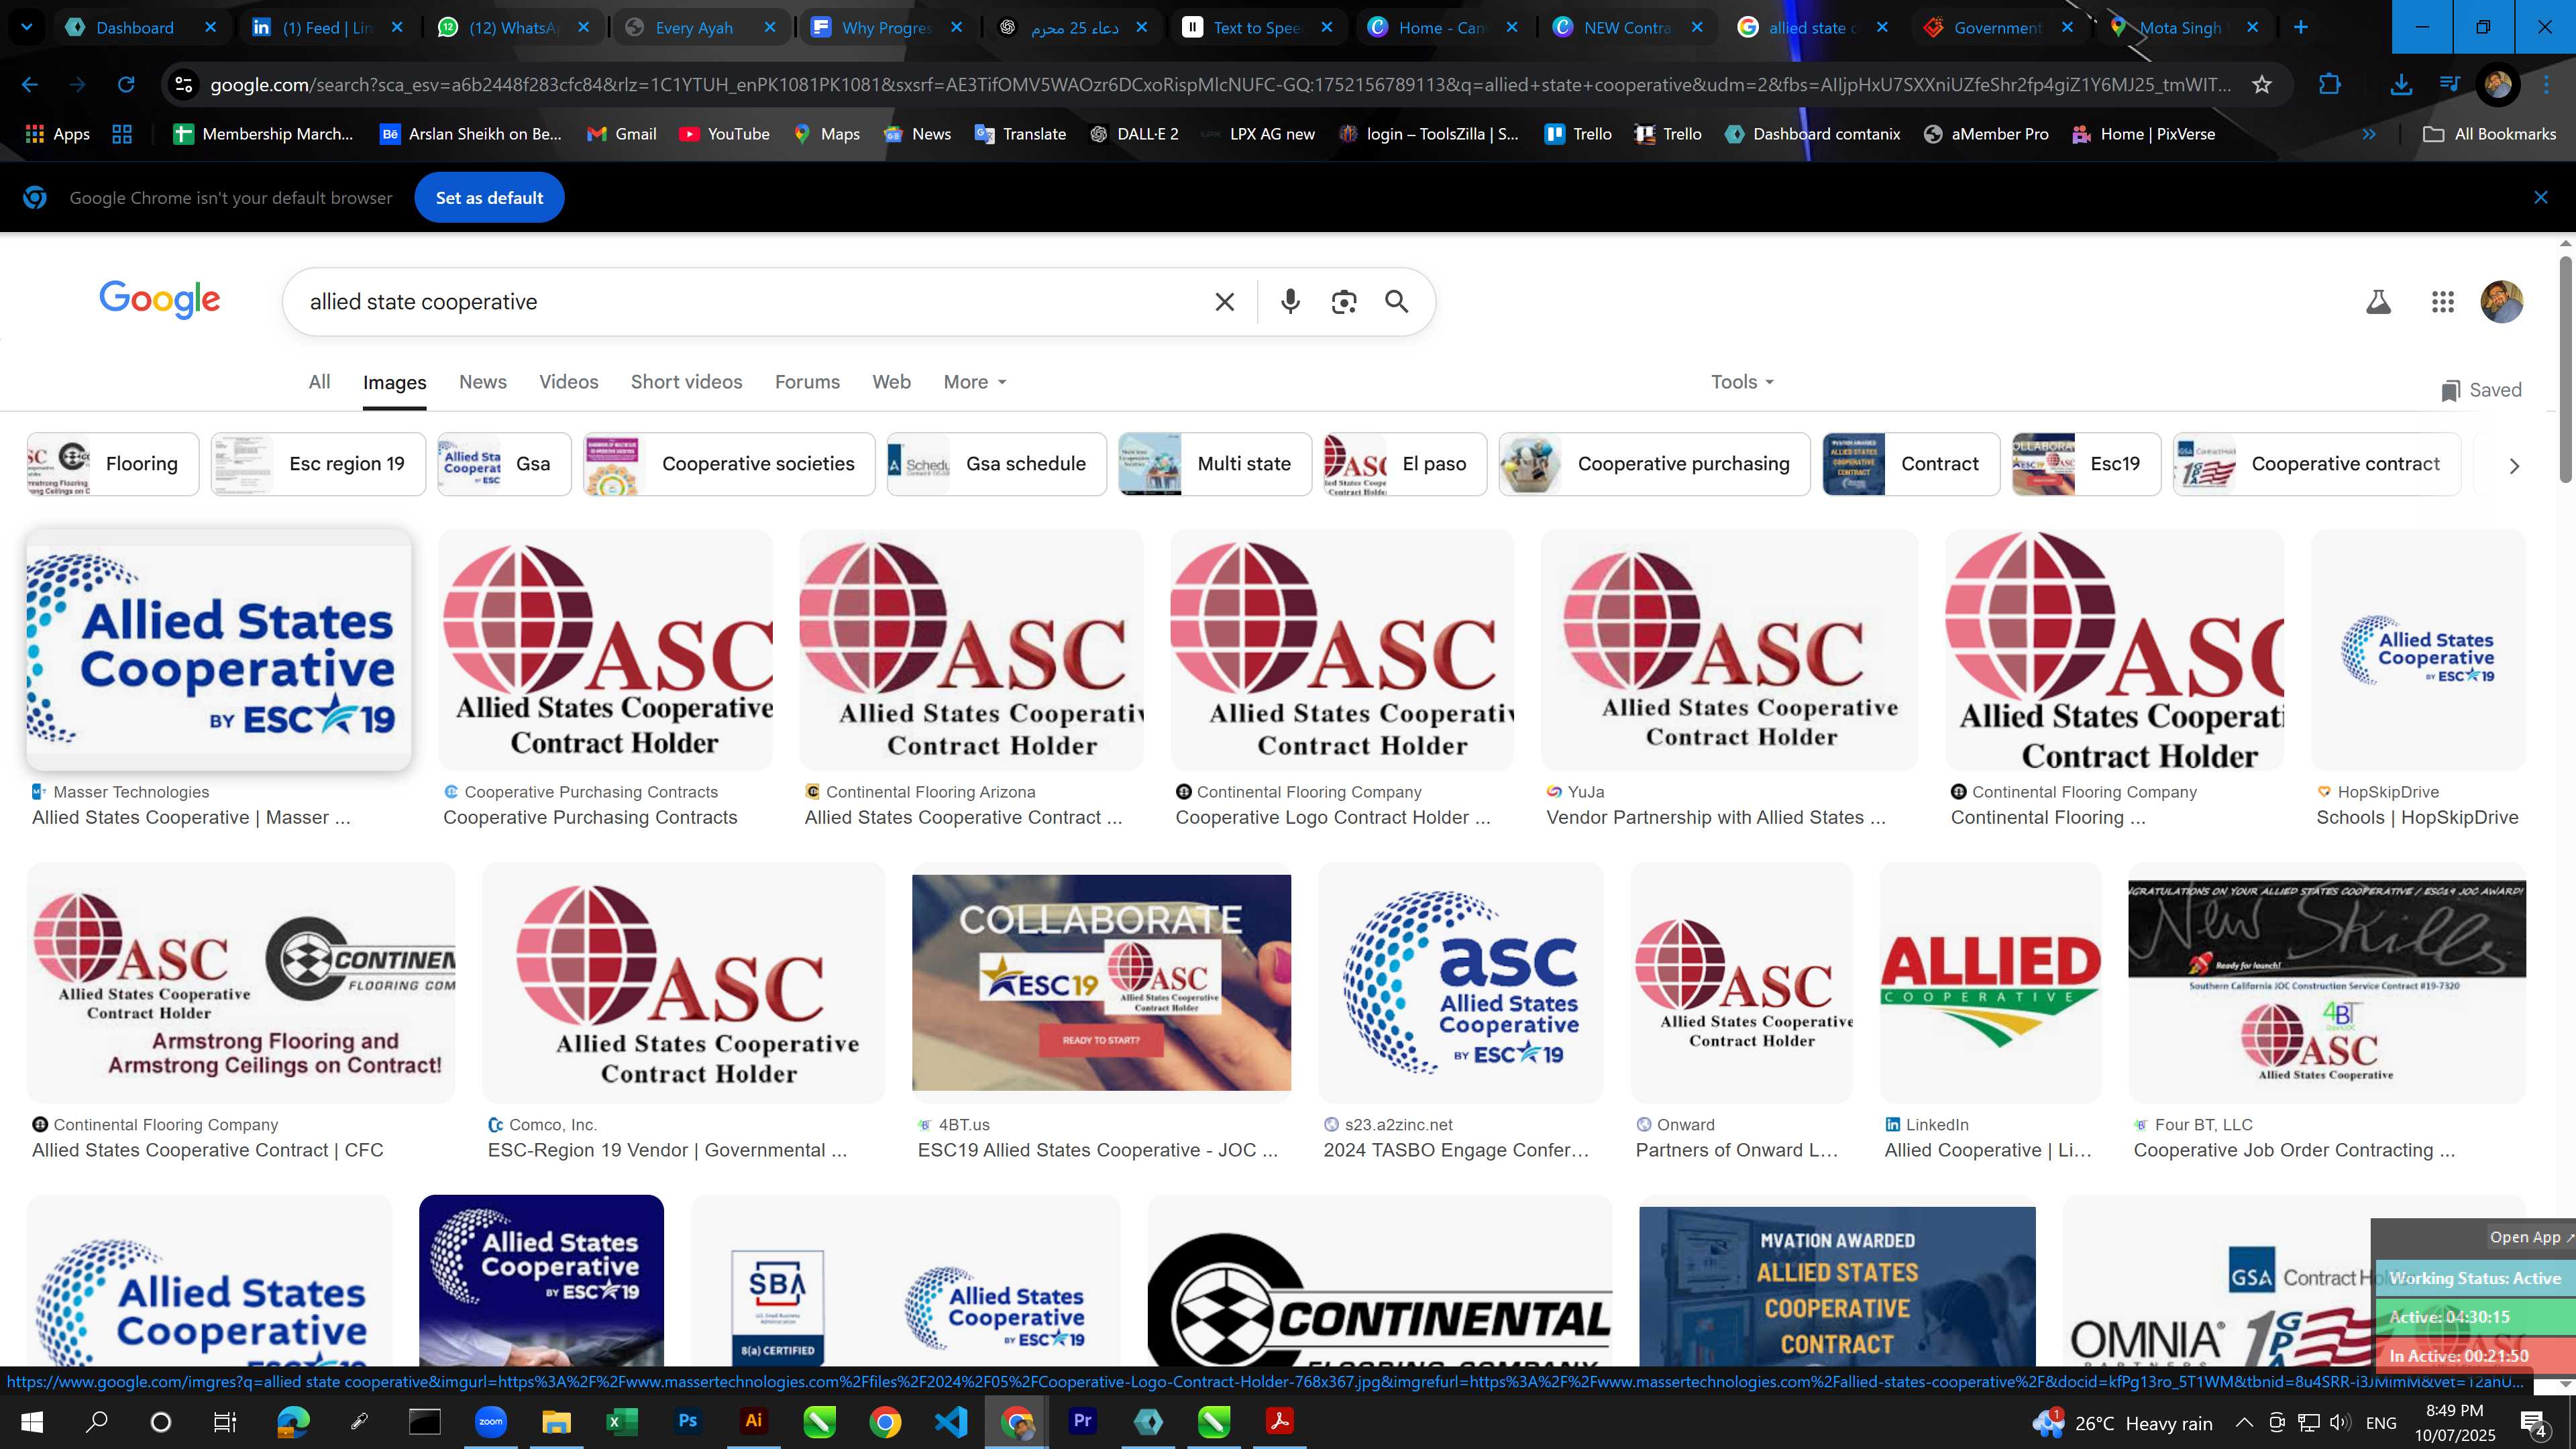Open Maps bookmark
The image size is (2576, 1449).
click(x=826, y=134)
